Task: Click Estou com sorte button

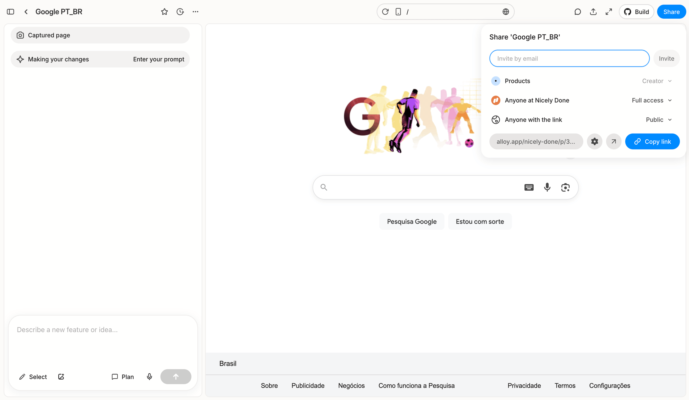Action: (480, 221)
